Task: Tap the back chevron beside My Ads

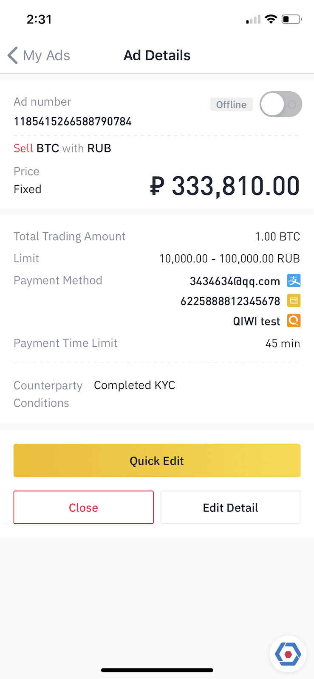Action: pos(13,56)
